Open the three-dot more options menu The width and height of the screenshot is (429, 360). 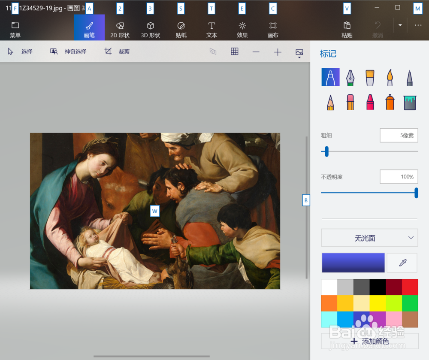418,25
